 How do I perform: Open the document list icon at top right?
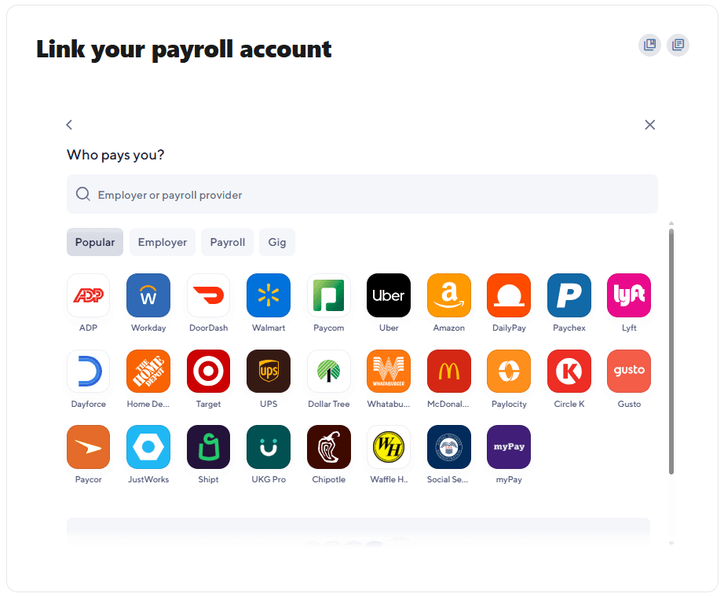[678, 45]
